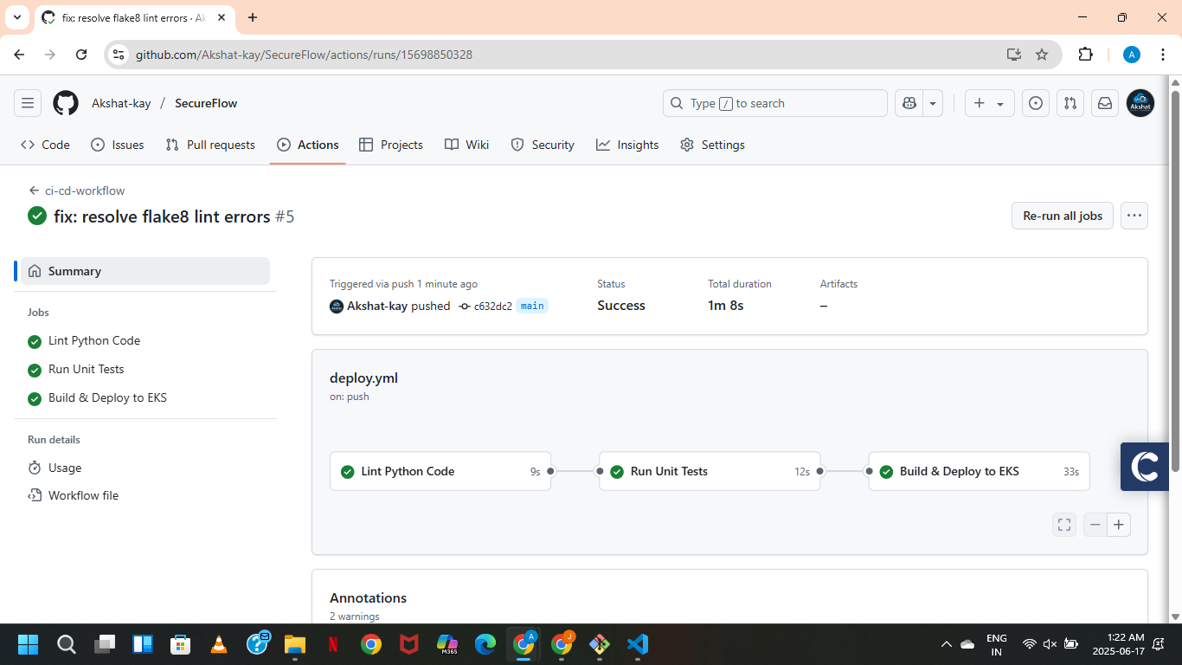The height and width of the screenshot is (665, 1182).
Task: Open Build & Deploy to EKS graph node
Action: click(979, 471)
